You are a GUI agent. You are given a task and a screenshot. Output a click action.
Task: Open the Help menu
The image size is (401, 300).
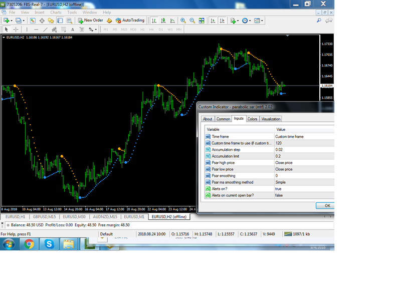[107, 12]
